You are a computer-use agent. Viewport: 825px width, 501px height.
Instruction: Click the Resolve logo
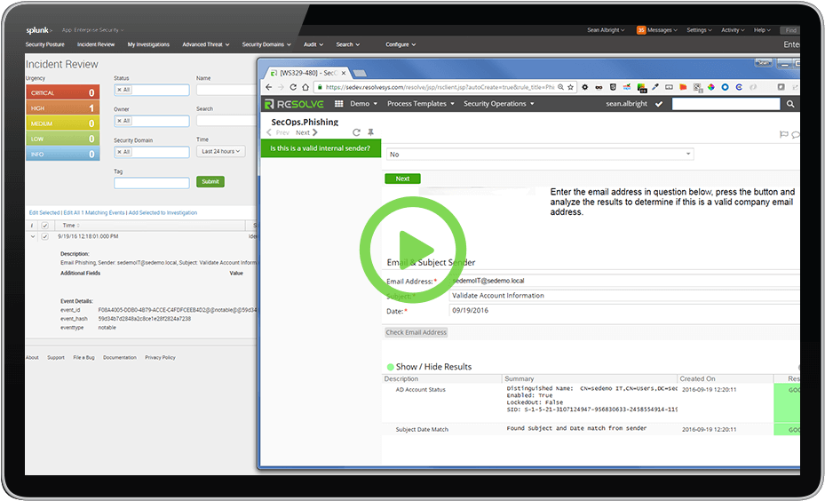click(x=294, y=104)
